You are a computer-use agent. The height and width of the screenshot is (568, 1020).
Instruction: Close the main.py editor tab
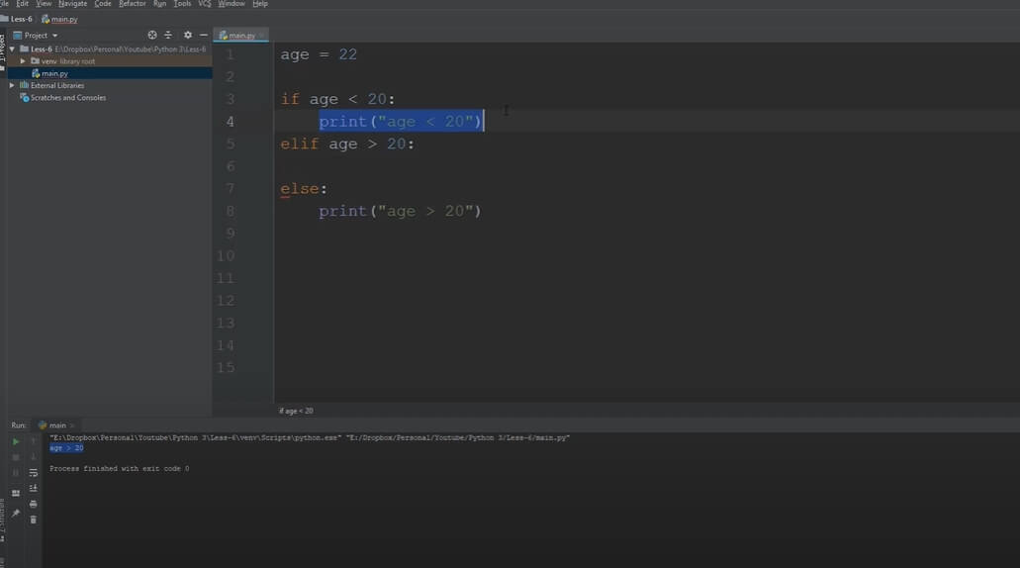pos(261,36)
